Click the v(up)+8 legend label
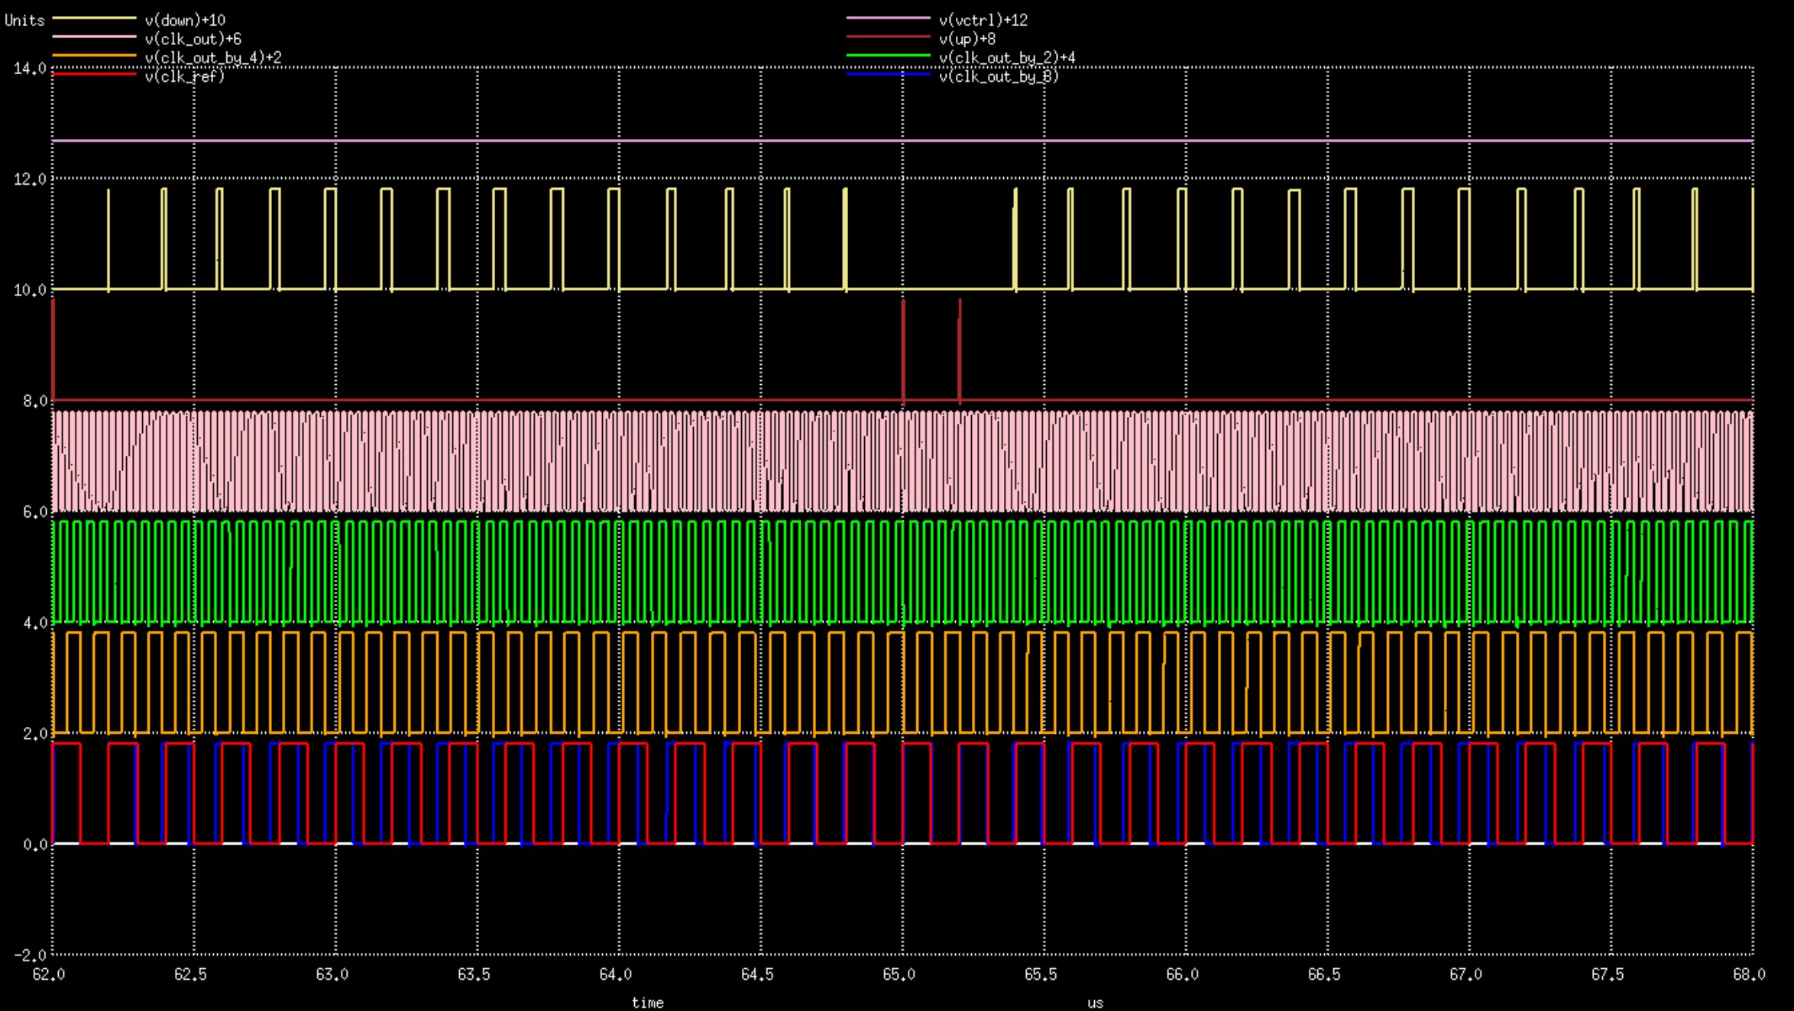Viewport: 1794px width, 1011px height. pyautogui.click(x=967, y=39)
